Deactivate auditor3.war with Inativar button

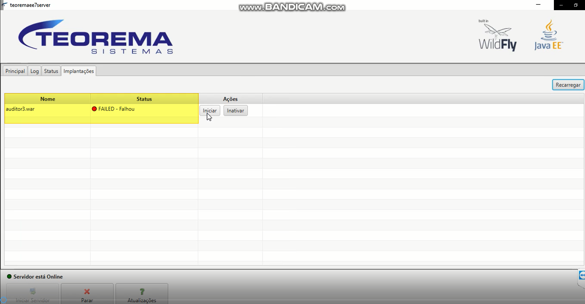pos(236,111)
